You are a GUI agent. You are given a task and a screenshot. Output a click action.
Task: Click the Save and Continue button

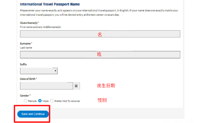pyautogui.click(x=33, y=114)
